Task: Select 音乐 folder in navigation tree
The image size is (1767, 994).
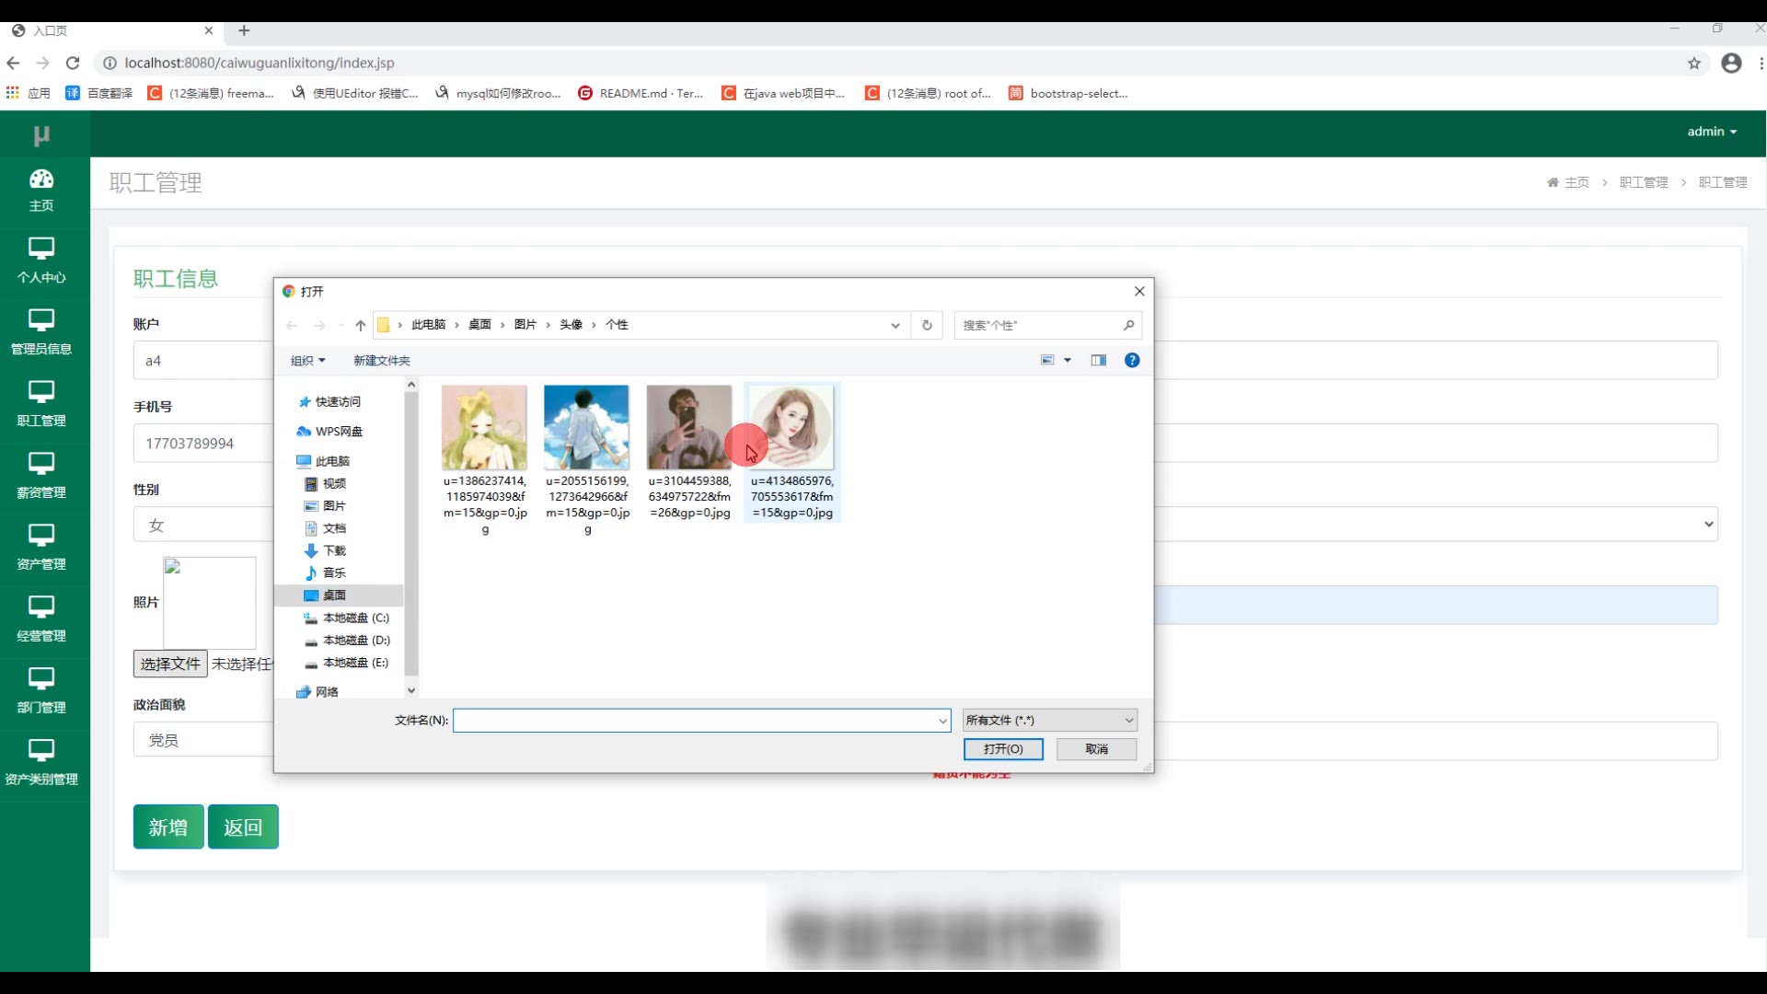Action: 325,572
